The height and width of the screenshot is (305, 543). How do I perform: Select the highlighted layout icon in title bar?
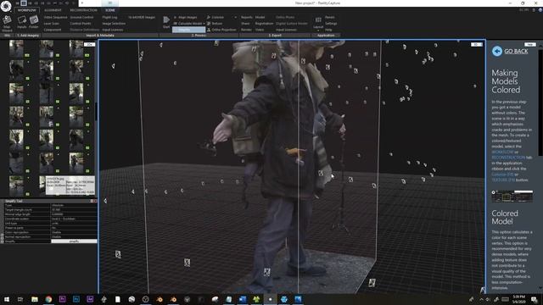pyautogui.click(x=24, y=3)
